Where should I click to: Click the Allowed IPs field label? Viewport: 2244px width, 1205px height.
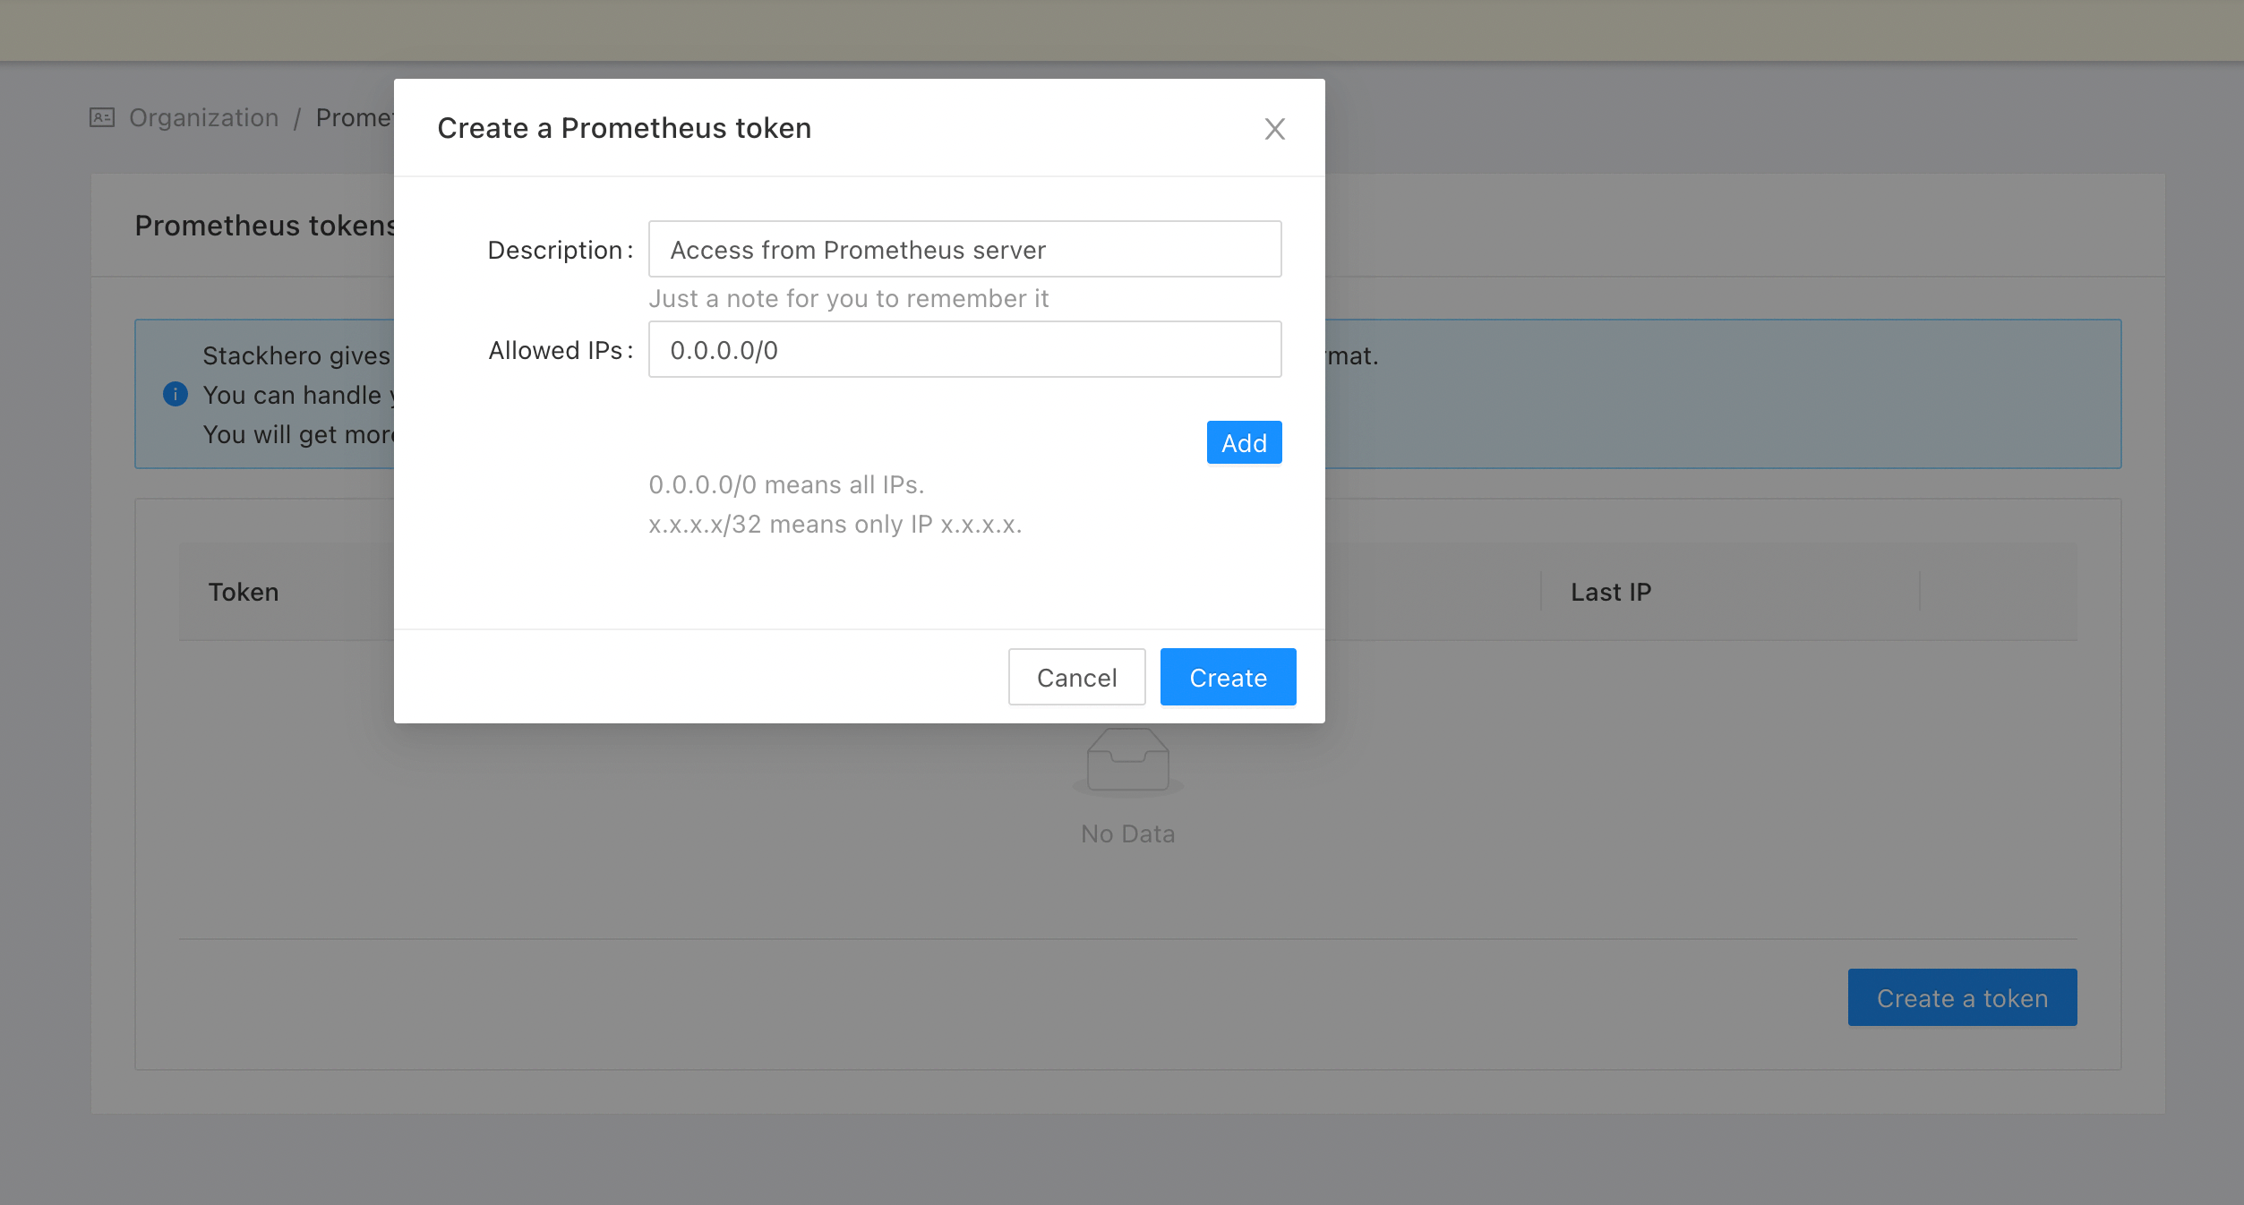(x=556, y=350)
